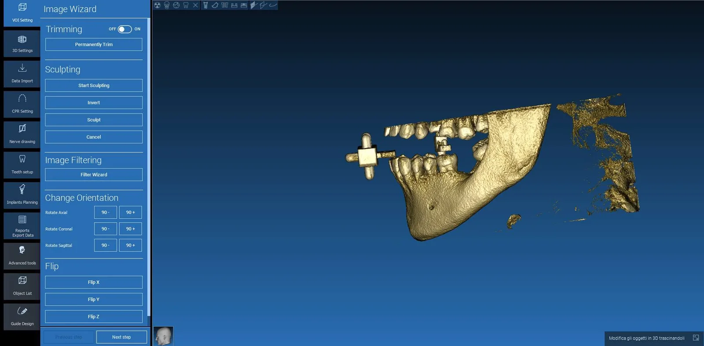Rotate Axial by 90 plus
This screenshot has width=704, height=346.
[x=130, y=212]
